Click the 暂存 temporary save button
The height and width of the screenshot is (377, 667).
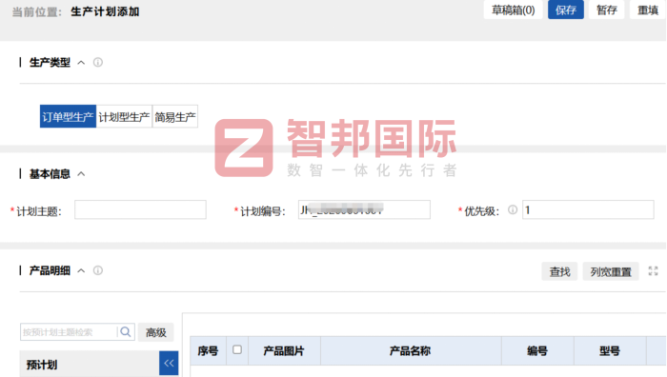coord(607,10)
